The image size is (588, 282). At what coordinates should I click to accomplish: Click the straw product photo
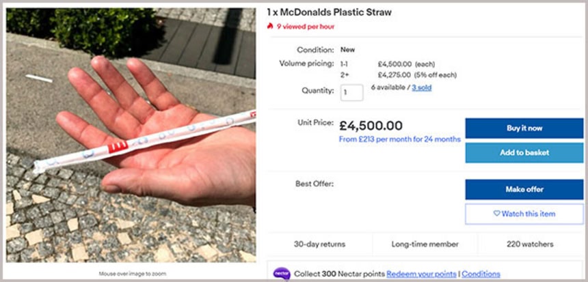(x=131, y=135)
